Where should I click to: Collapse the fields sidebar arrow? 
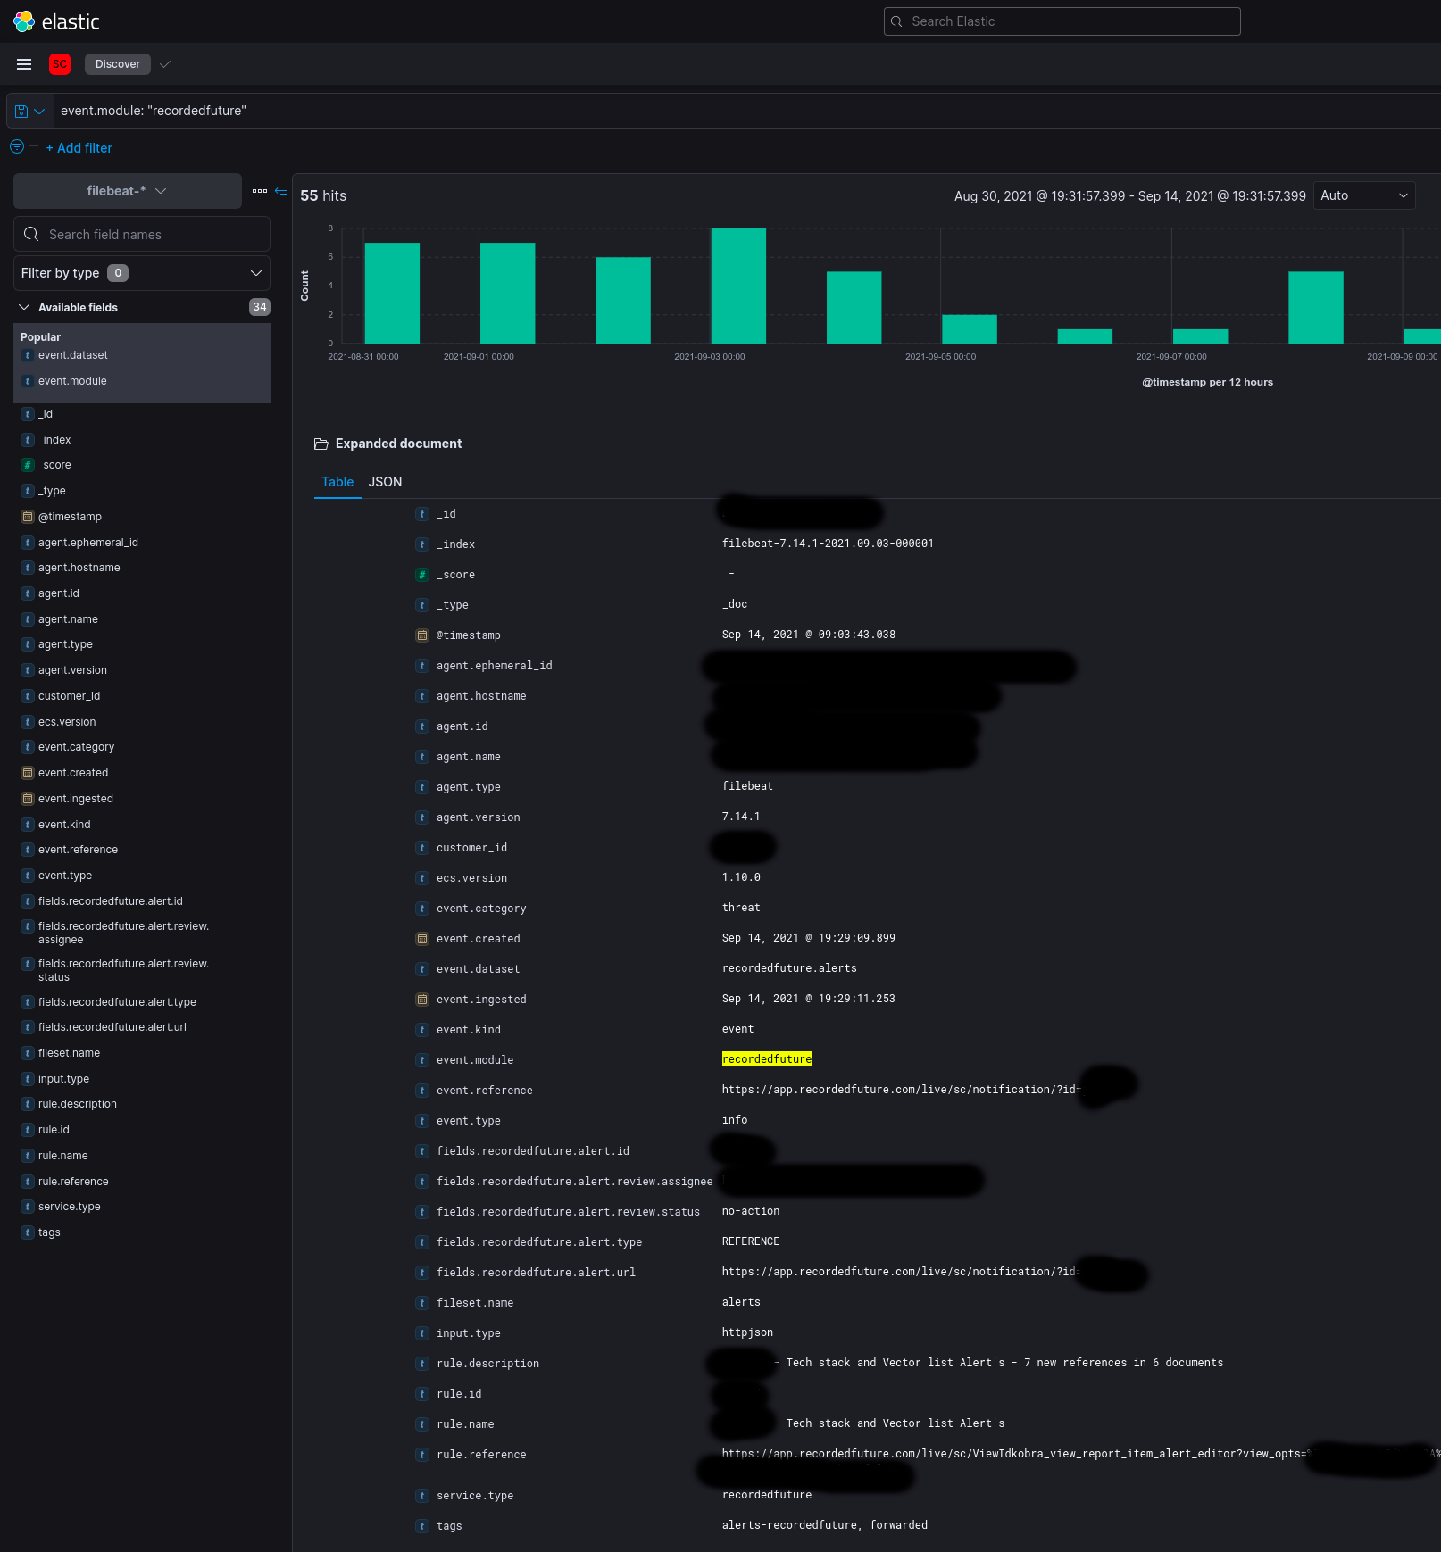tap(281, 191)
